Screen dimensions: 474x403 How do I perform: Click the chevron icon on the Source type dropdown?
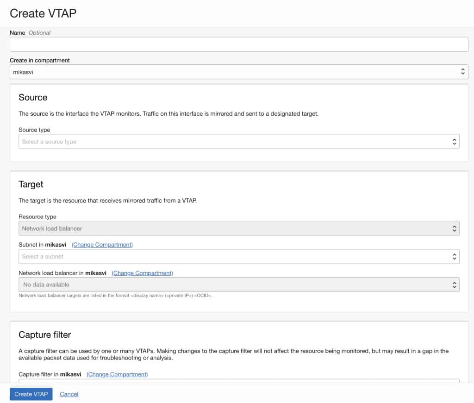[455, 141]
